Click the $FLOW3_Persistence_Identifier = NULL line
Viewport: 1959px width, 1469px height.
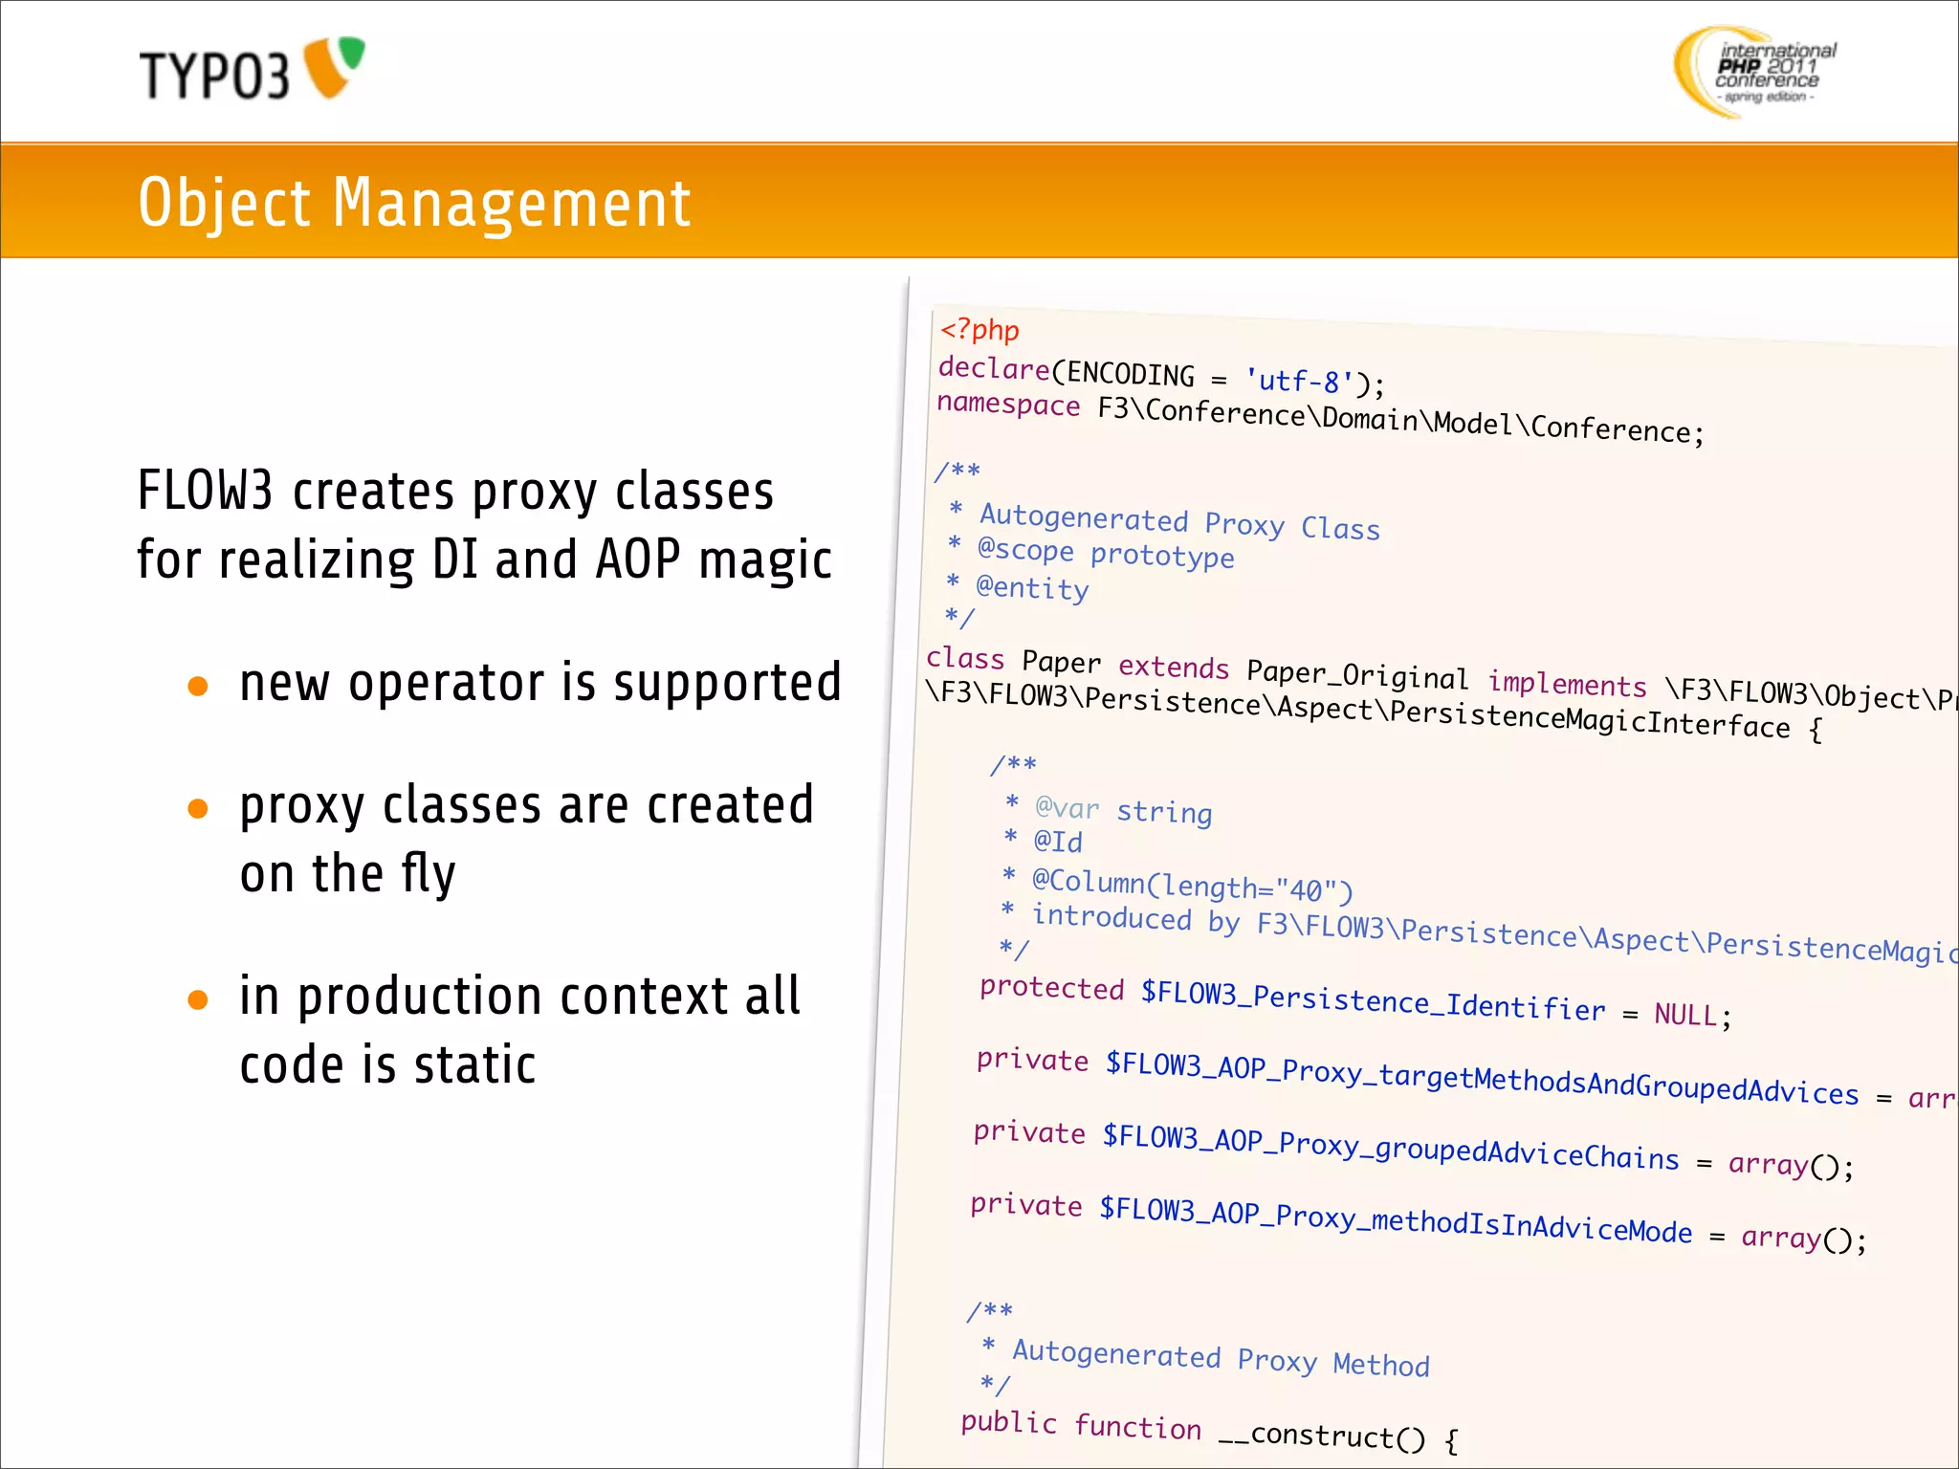click(1355, 1001)
